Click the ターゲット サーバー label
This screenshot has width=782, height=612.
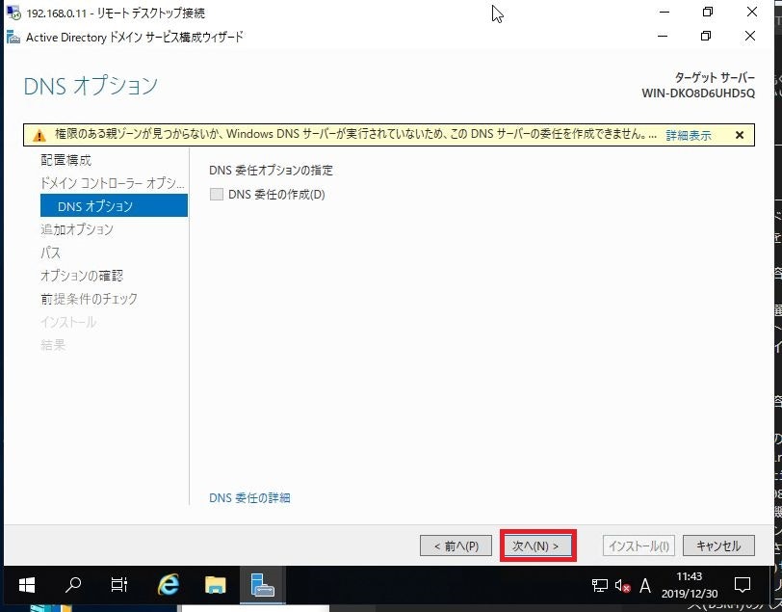[715, 78]
